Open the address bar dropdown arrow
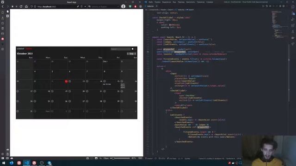 tap(85, 6)
